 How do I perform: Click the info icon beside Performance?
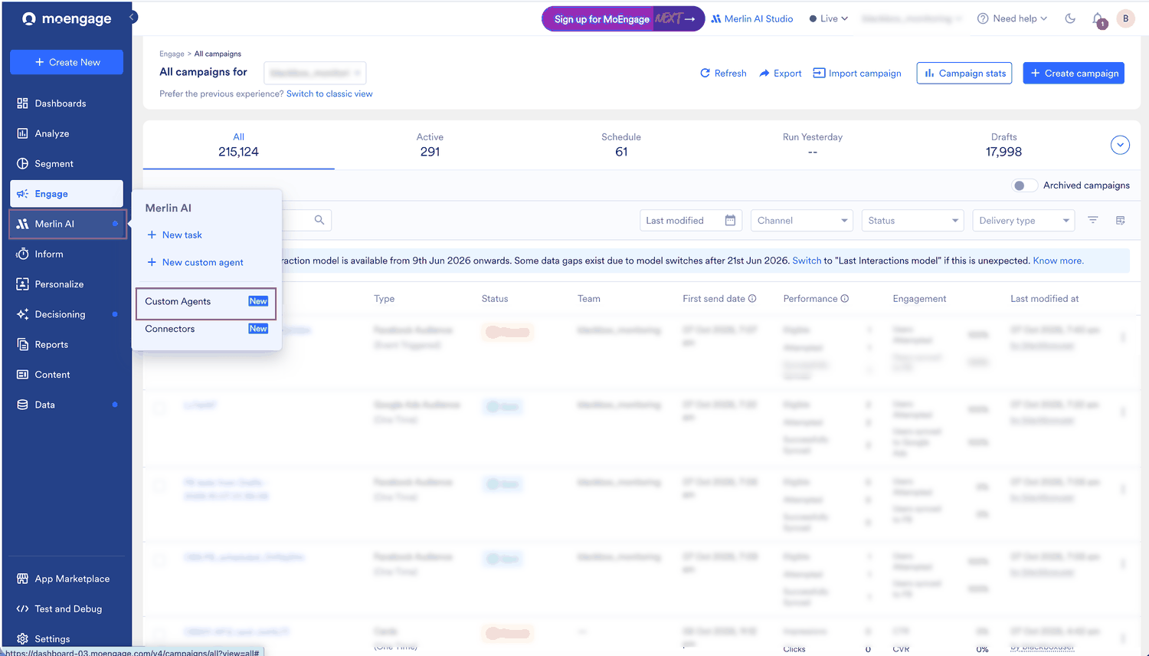coord(845,299)
